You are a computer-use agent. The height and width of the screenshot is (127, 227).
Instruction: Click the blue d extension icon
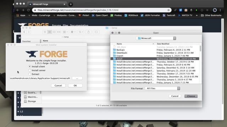point(181,10)
